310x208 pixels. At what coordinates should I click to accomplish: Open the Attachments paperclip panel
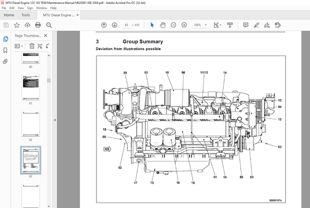coord(5,61)
